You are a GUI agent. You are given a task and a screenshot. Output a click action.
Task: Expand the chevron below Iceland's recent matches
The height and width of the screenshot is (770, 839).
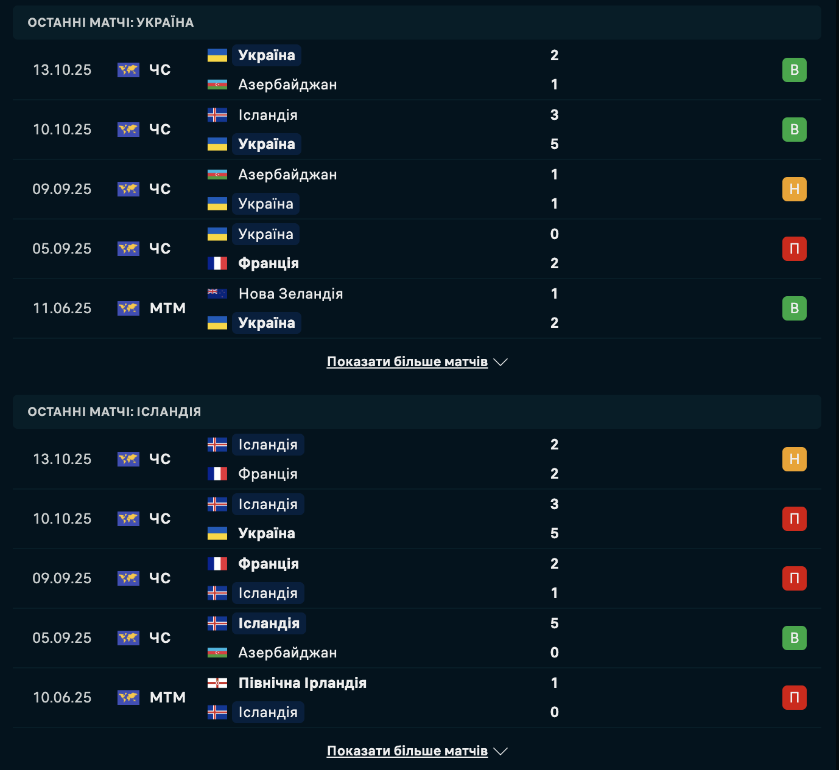pyautogui.click(x=500, y=751)
